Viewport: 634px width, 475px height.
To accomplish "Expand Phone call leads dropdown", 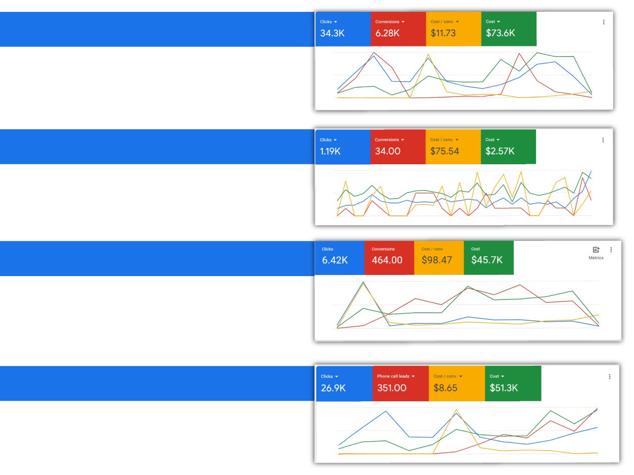I will [396, 377].
